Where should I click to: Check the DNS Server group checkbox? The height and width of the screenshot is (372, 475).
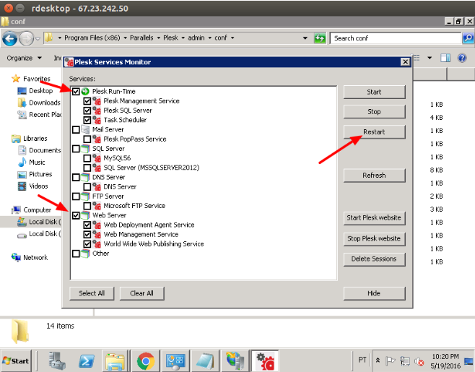pos(76,178)
